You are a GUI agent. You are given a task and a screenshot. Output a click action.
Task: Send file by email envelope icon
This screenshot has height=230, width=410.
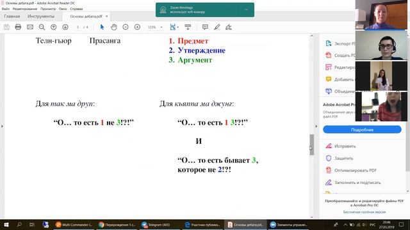(30, 27)
